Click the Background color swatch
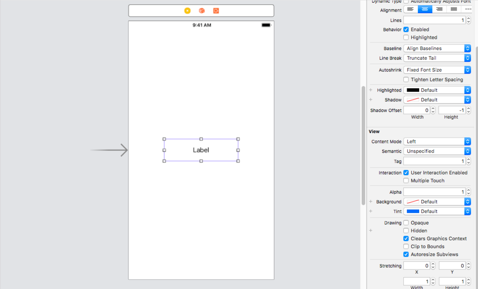 point(413,202)
